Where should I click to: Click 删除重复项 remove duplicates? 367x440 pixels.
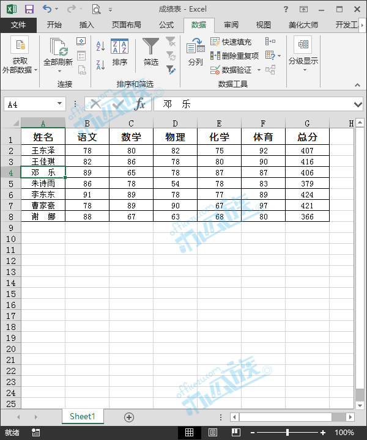click(234, 56)
